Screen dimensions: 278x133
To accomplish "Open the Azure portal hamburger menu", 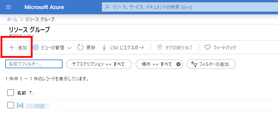I will [x=8, y=7].
